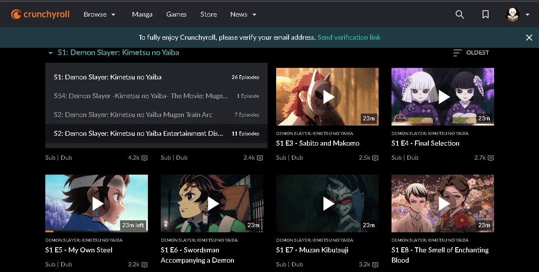
Task: Open comments icon showing 4.2k
Action: tap(144, 158)
